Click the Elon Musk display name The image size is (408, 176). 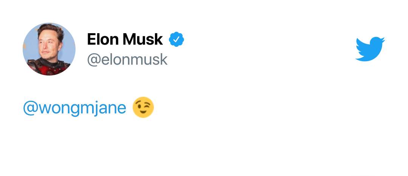125,39
